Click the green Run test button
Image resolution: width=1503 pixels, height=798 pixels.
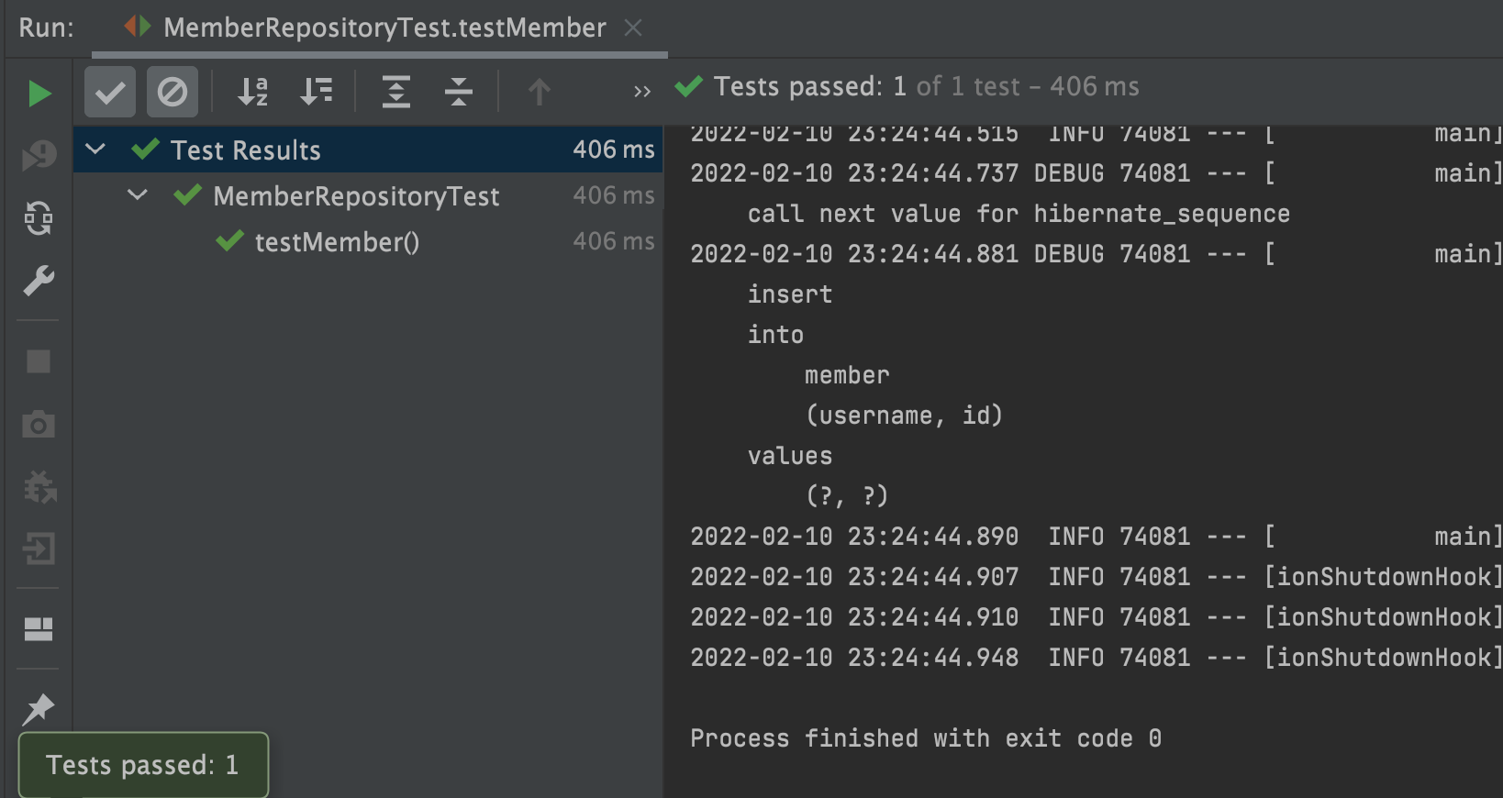(39, 94)
